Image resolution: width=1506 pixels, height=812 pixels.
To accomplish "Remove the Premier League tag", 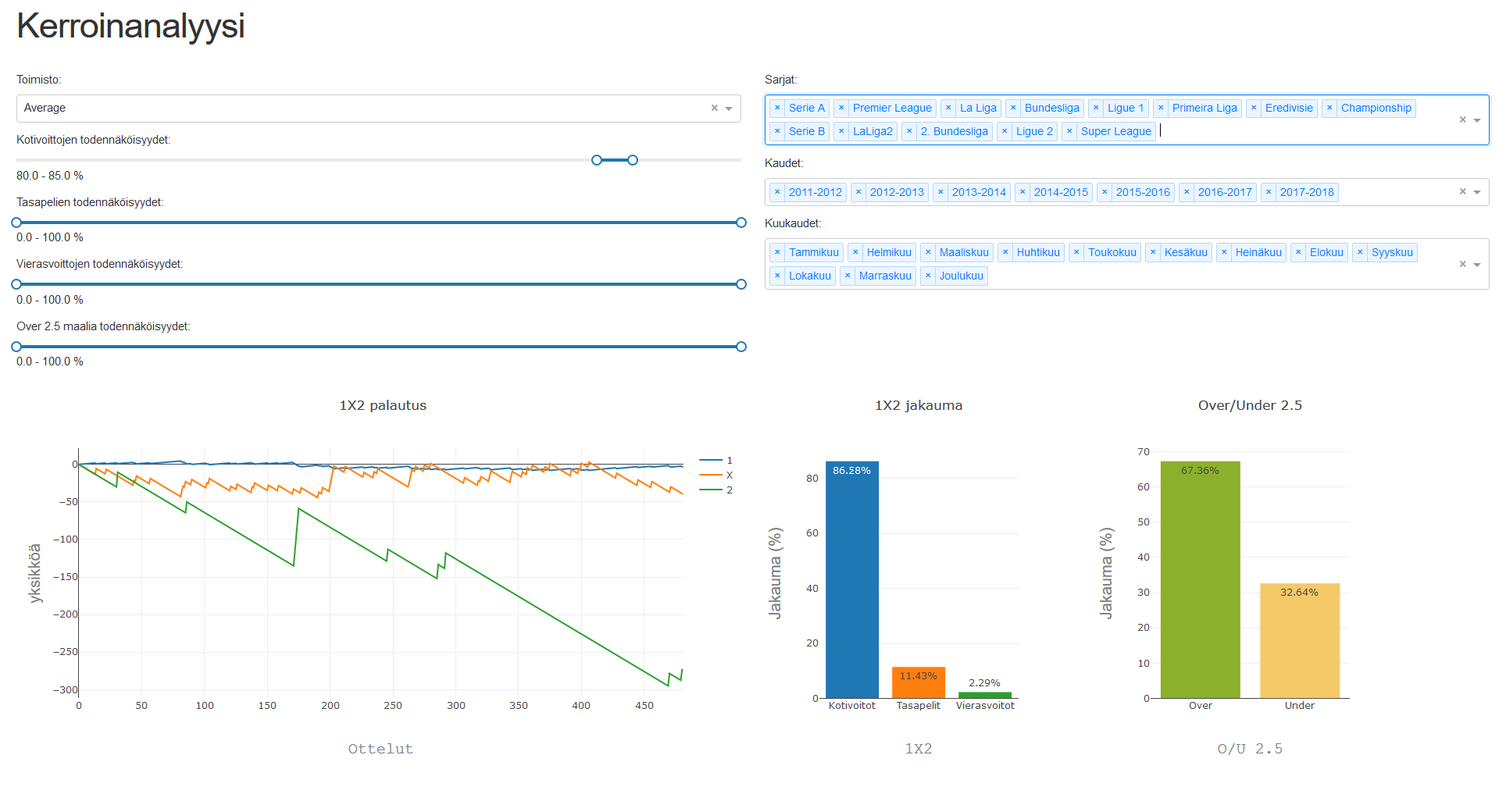I will pos(841,109).
